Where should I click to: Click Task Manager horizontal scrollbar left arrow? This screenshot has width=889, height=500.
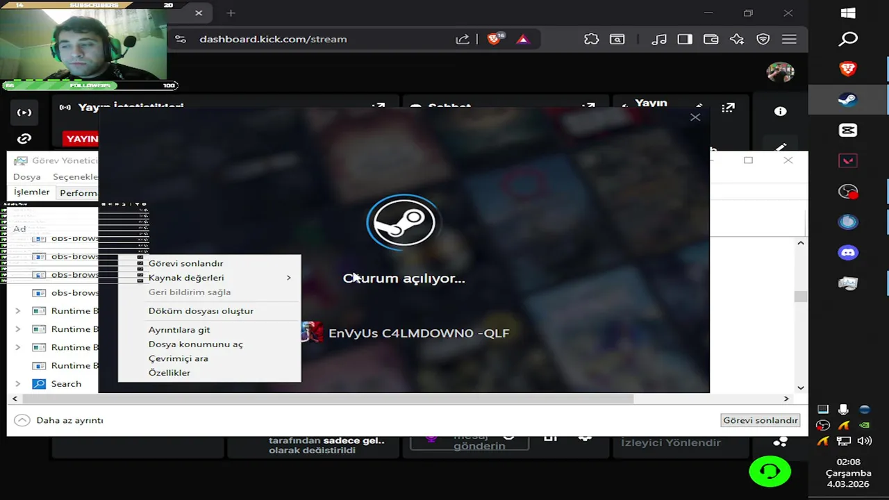coord(15,399)
